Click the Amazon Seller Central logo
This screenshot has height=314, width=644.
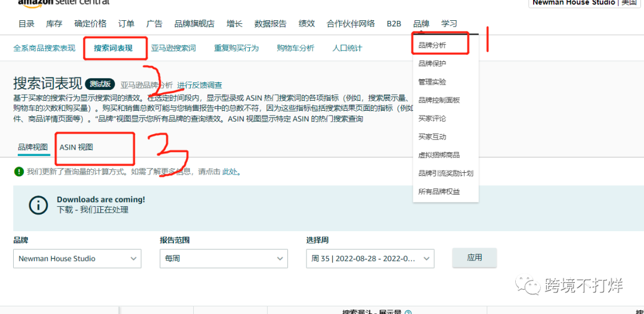point(64,2)
